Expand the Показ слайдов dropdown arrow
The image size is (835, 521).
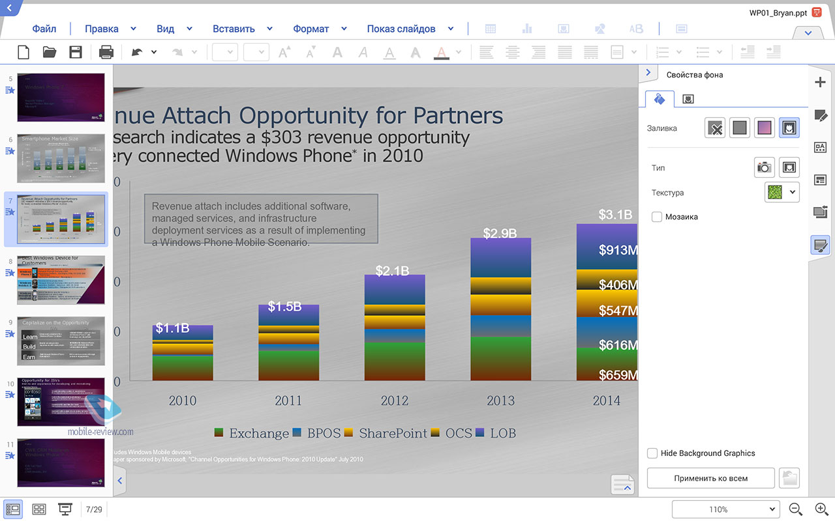(450, 29)
